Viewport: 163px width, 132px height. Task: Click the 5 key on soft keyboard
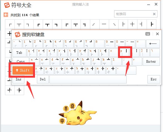tap(69, 44)
